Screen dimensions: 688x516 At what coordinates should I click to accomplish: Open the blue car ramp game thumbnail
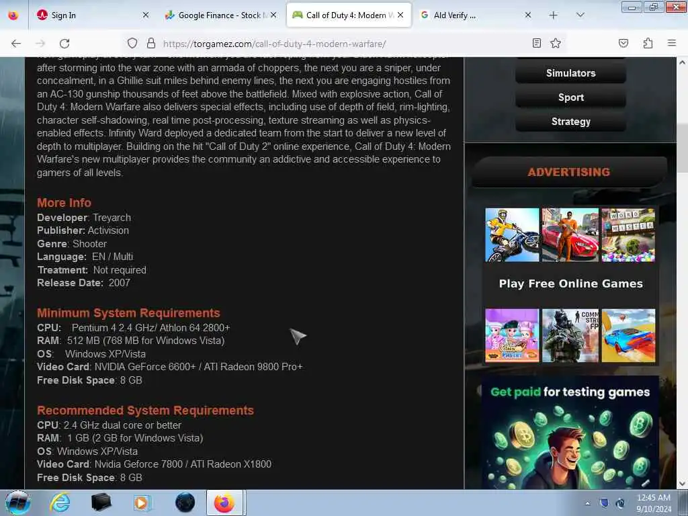pos(628,335)
